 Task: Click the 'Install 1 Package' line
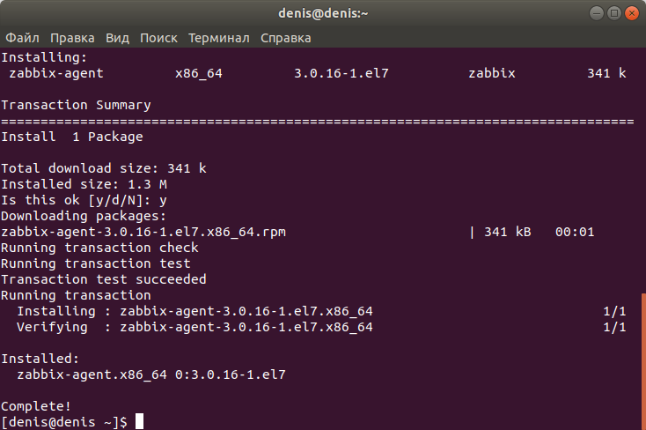71,137
